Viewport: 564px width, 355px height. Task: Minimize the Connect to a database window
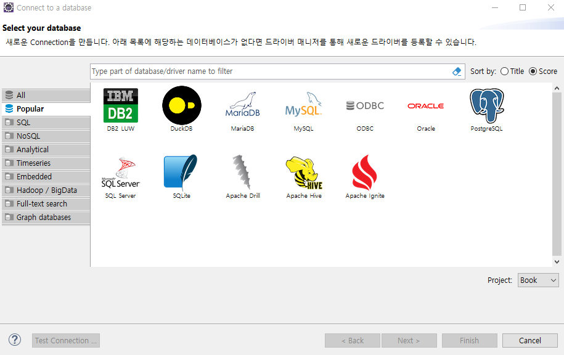click(495, 7)
